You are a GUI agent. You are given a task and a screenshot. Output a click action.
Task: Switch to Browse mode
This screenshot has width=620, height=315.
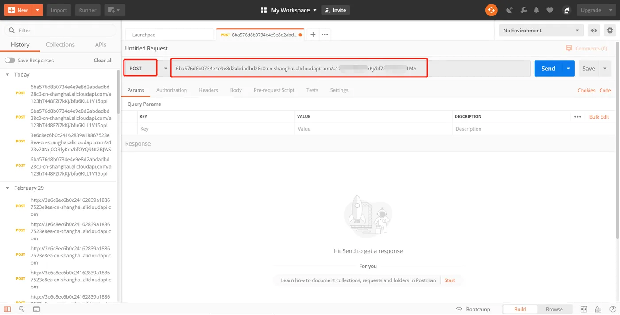coord(554,309)
